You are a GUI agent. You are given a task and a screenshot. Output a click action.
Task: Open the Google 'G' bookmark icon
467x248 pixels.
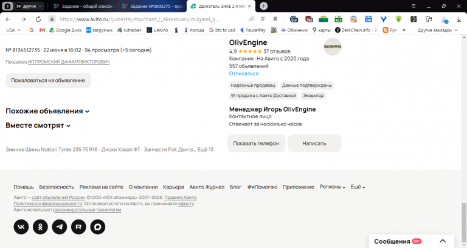coord(31,30)
